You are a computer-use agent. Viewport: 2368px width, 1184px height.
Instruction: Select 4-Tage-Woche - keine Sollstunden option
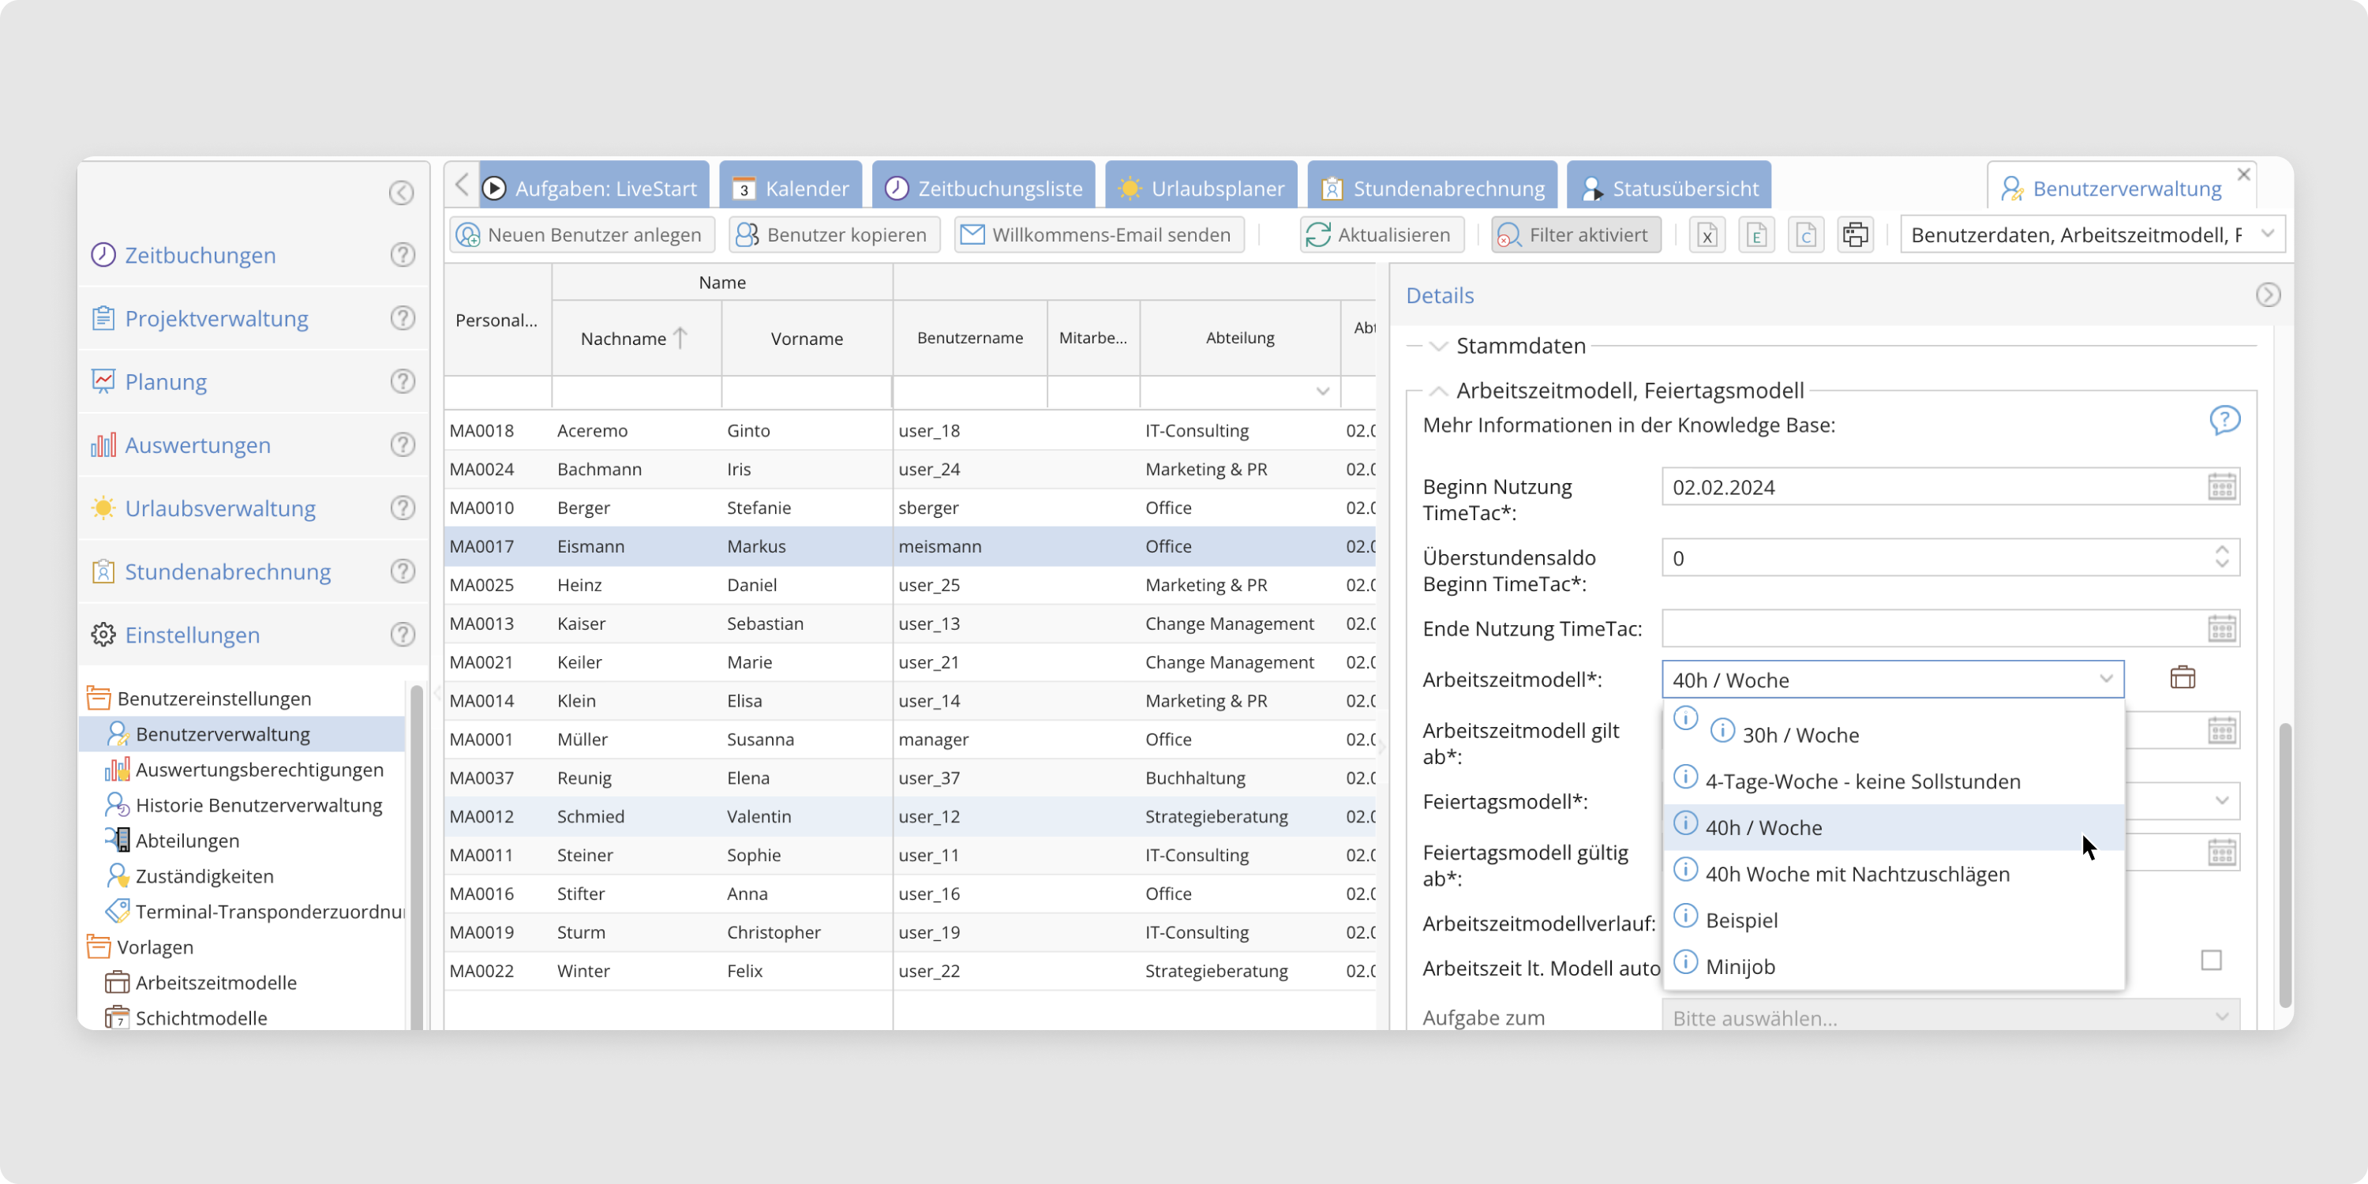coord(1862,781)
